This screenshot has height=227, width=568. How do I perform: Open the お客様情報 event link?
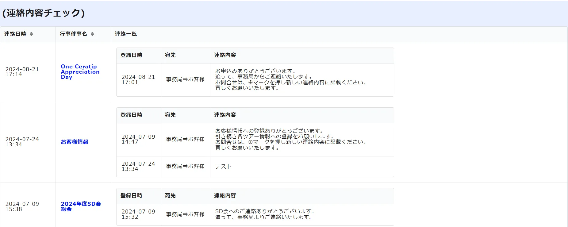75,142
